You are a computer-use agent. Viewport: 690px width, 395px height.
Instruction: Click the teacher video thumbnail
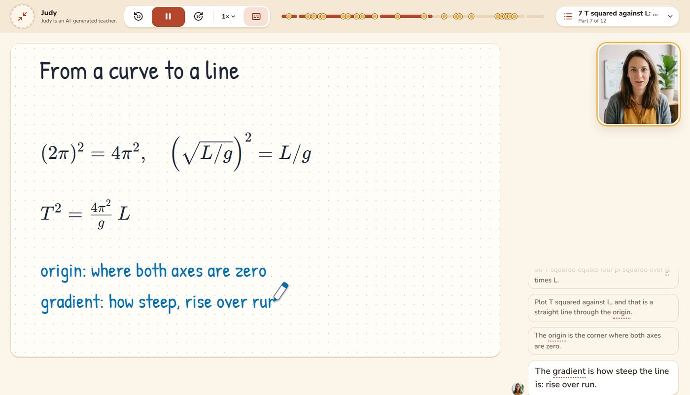639,84
